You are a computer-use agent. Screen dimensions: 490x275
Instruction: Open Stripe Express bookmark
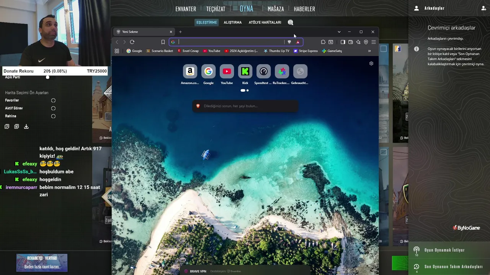(x=305, y=51)
